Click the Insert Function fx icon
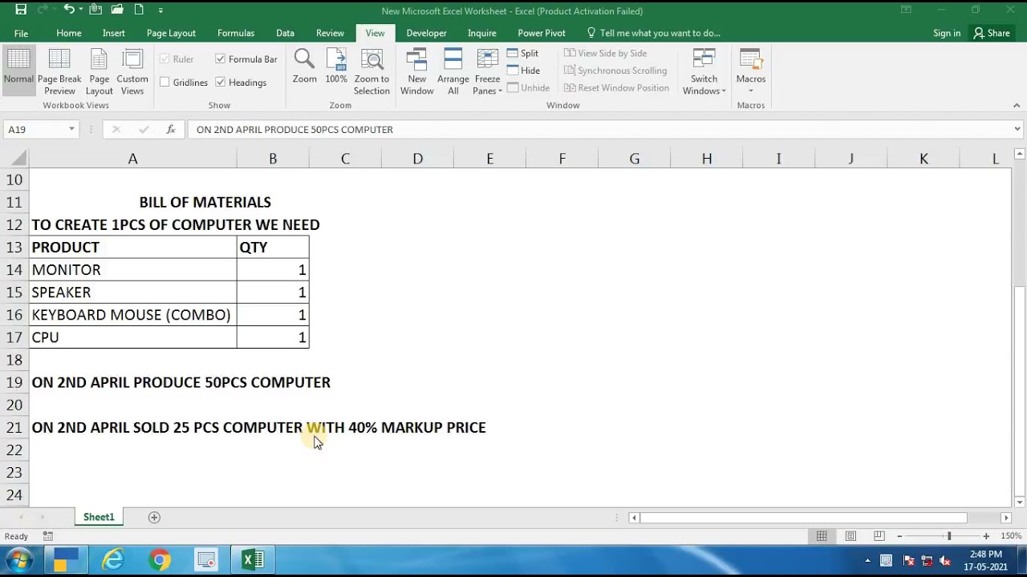 [171, 129]
